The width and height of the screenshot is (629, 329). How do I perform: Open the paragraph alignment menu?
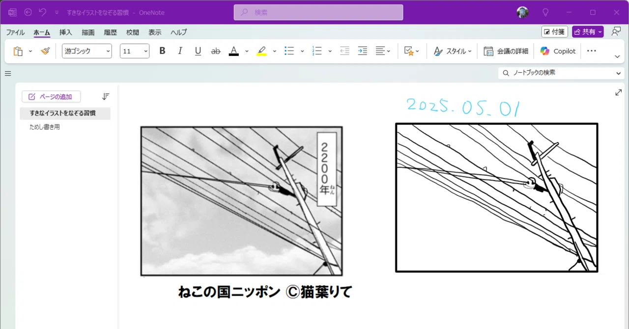coord(383,51)
